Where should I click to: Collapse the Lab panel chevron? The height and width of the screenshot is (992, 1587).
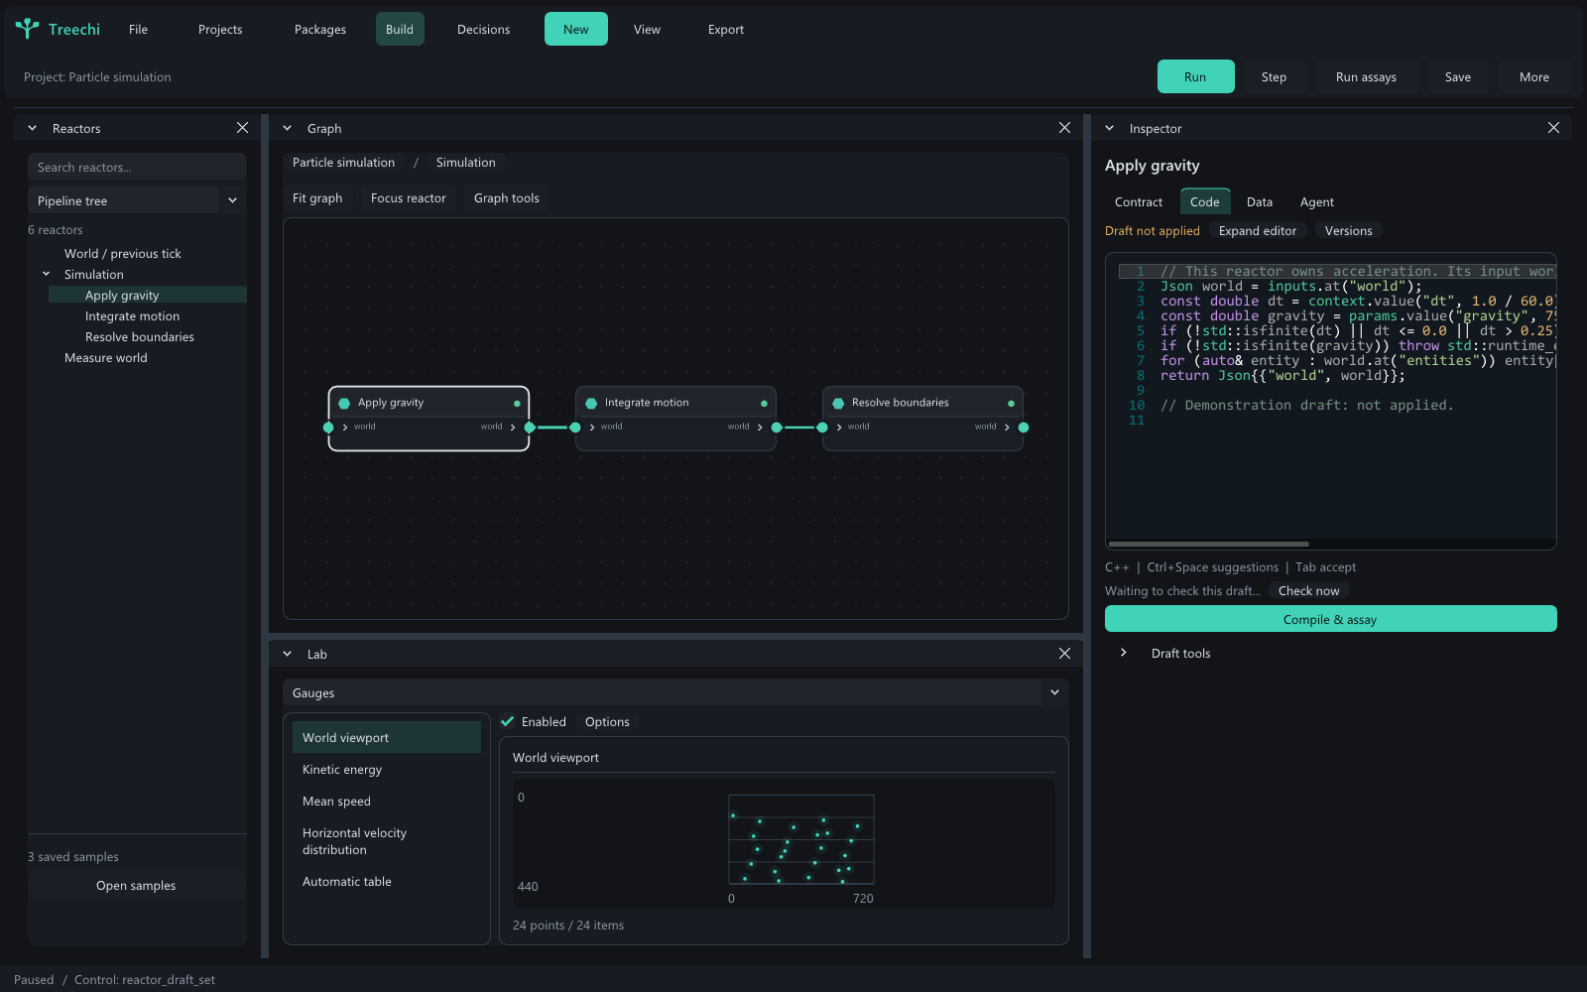pyautogui.click(x=287, y=654)
